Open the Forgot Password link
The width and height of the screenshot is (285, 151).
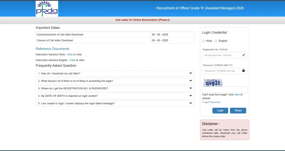point(211,102)
